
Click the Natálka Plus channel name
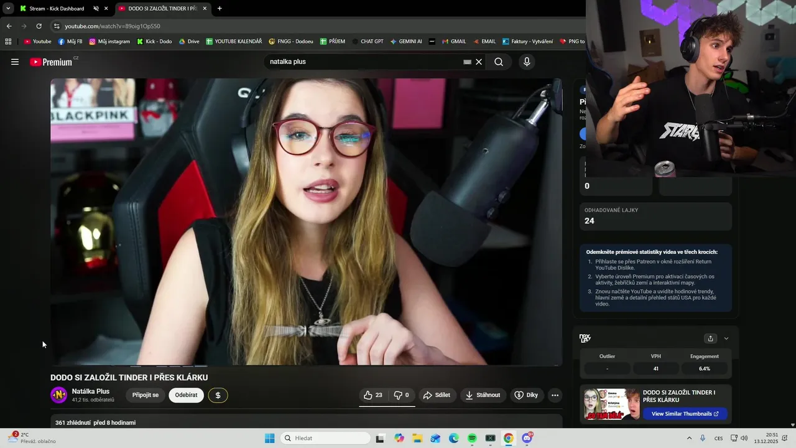pos(91,391)
